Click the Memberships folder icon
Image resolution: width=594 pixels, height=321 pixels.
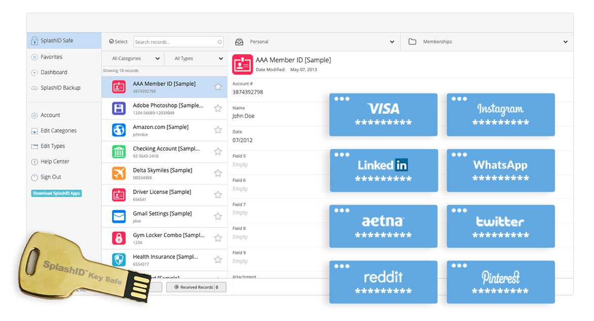tap(412, 41)
